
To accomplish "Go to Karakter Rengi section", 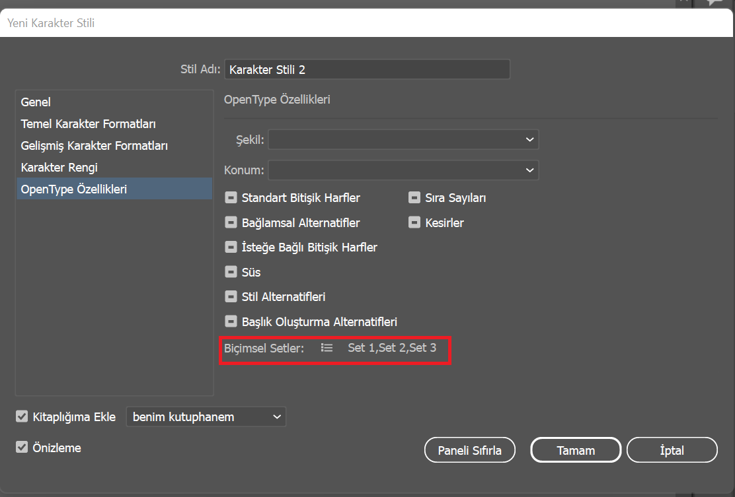I will tap(59, 168).
